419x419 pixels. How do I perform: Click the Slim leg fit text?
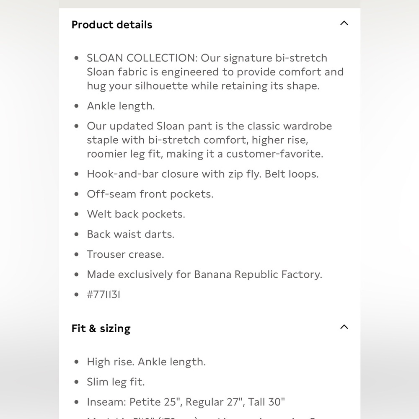[116, 382]
